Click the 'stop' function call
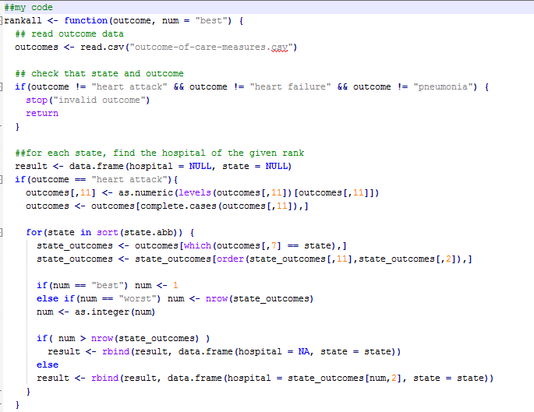The width and height of the screenshot is (534, 412). pos(37,100)
